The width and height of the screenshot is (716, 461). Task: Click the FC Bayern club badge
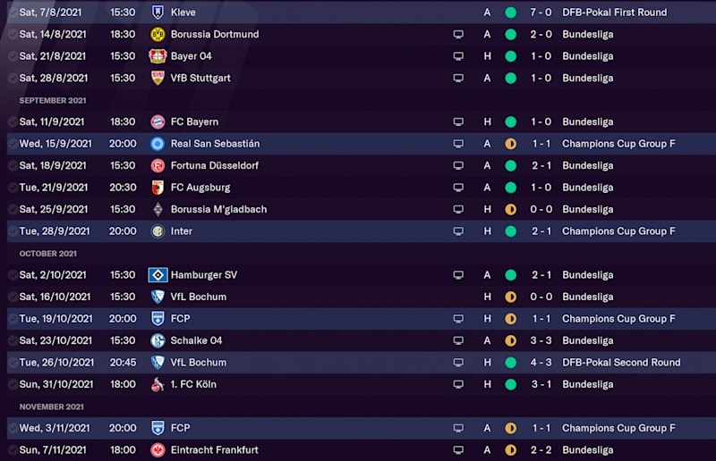coord(158,122)
